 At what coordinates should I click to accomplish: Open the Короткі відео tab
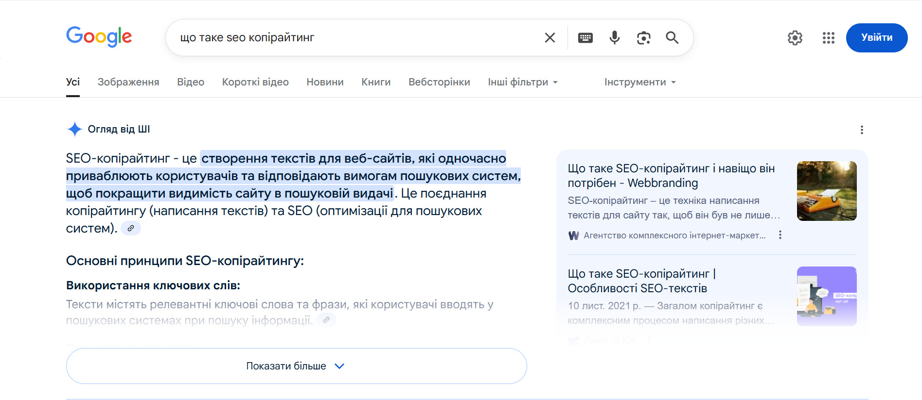click(255, 82)
